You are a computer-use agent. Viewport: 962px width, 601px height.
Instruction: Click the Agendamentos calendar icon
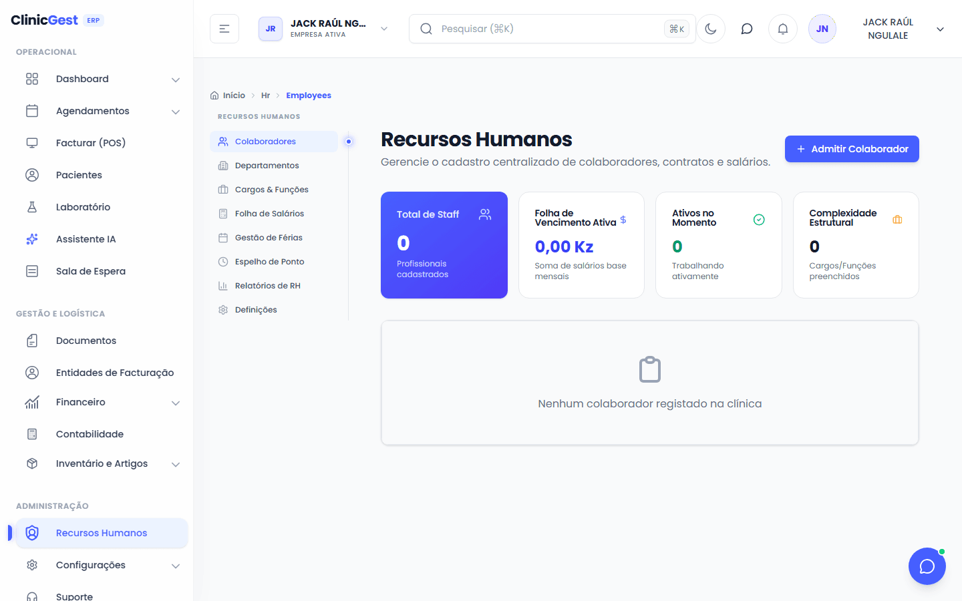click(32, 111)
